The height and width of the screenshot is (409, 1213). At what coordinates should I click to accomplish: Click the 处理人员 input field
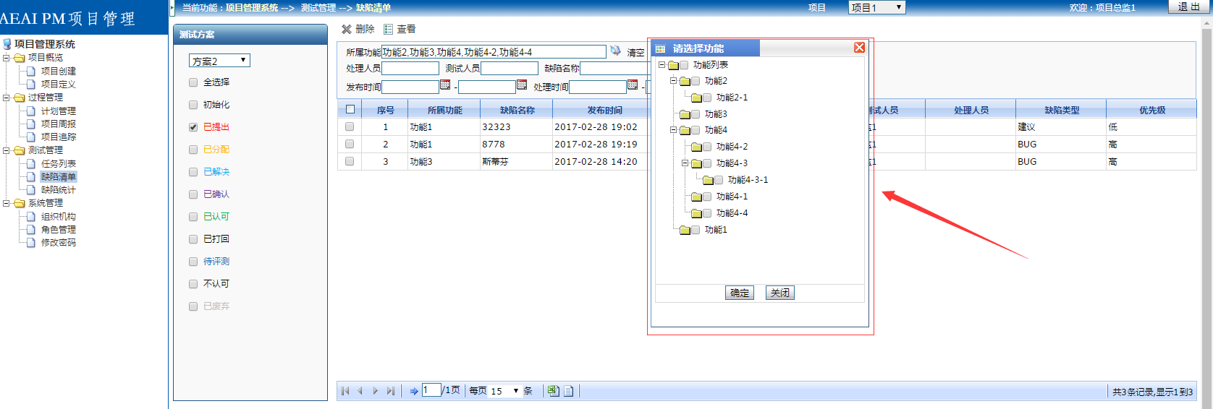click(410, 68)
